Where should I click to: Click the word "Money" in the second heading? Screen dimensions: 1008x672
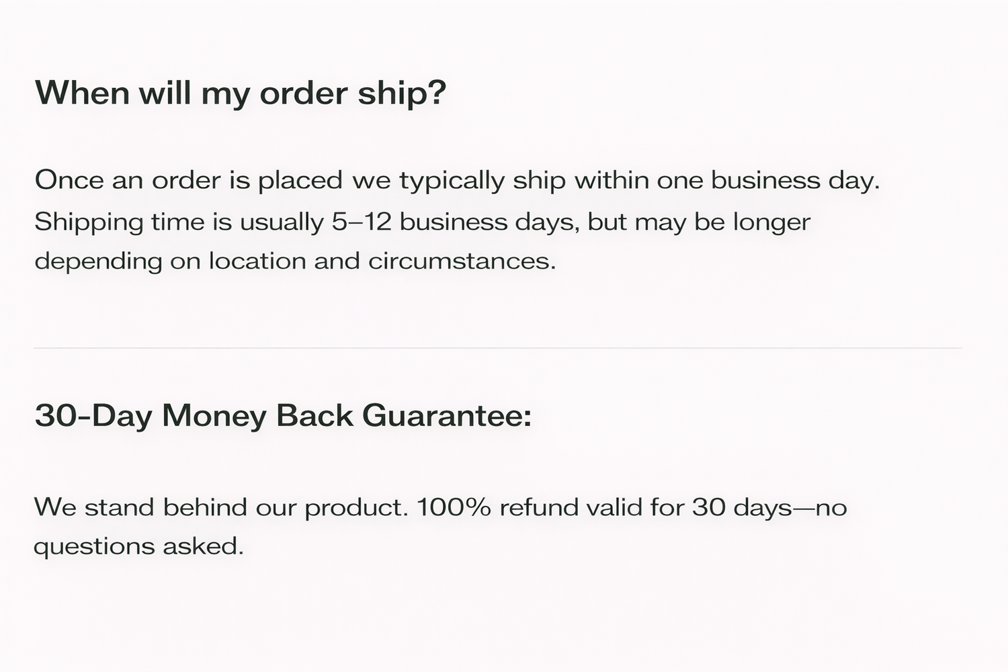click(214, 415)
